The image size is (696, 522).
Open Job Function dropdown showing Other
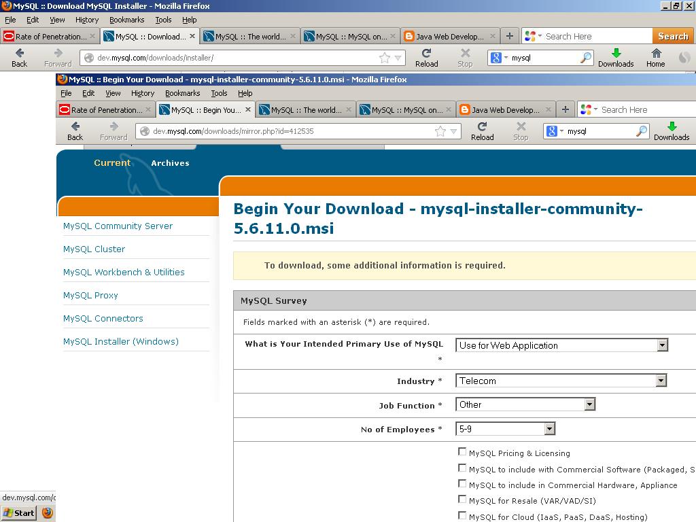525,404
